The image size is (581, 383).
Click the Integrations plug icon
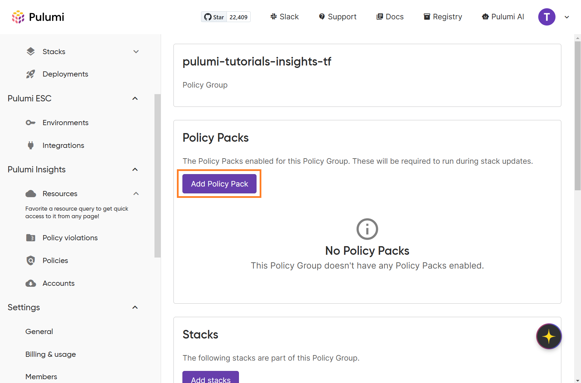[x=31, y=145]
